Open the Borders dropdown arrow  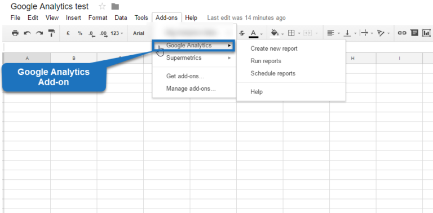click(x=299, y=34)
